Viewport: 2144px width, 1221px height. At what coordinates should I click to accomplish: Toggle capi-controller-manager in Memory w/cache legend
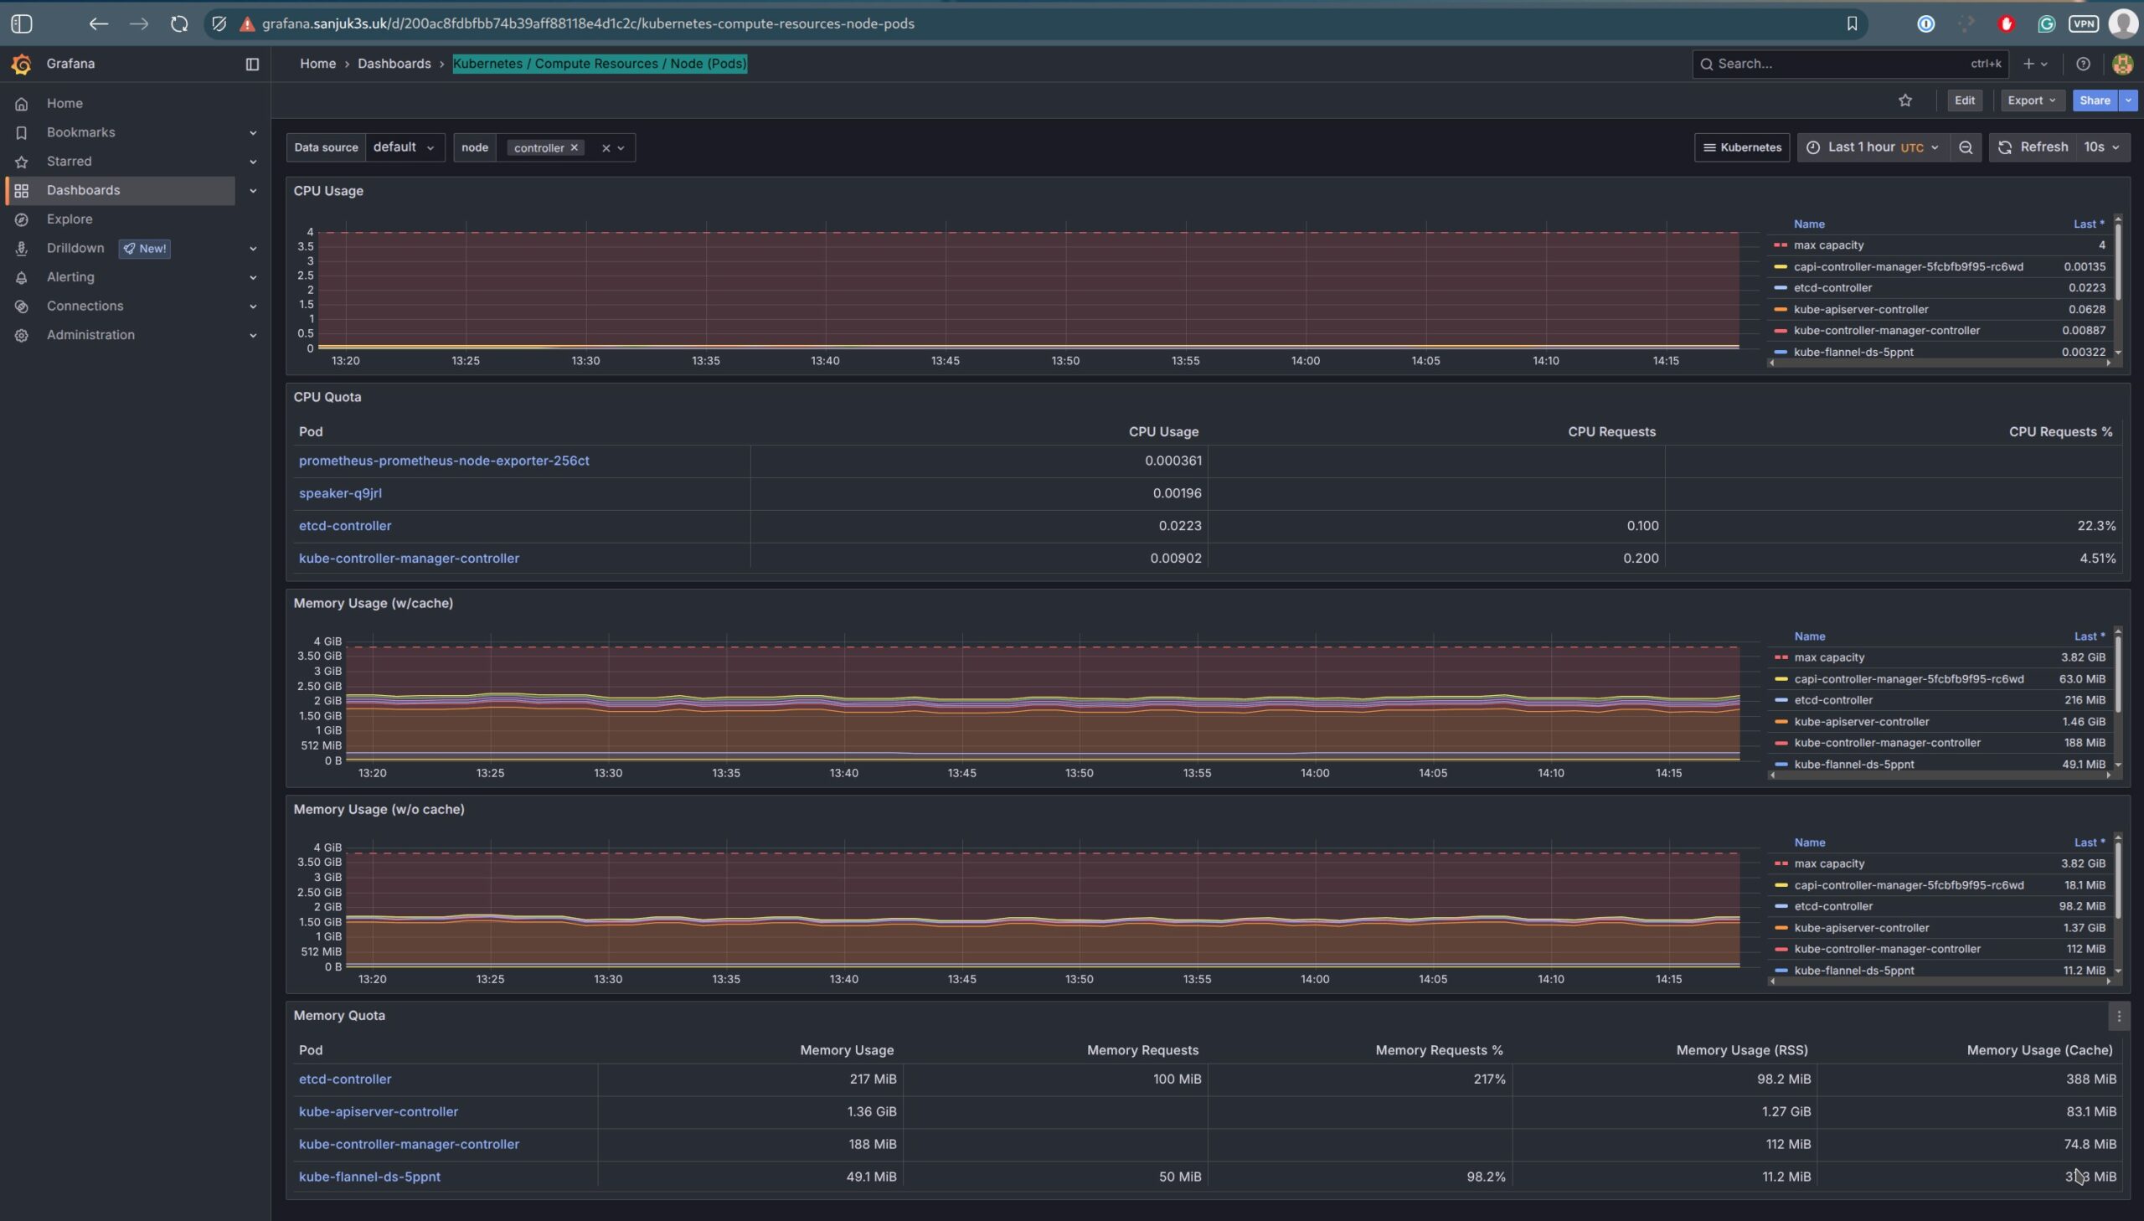(1909, 679)
